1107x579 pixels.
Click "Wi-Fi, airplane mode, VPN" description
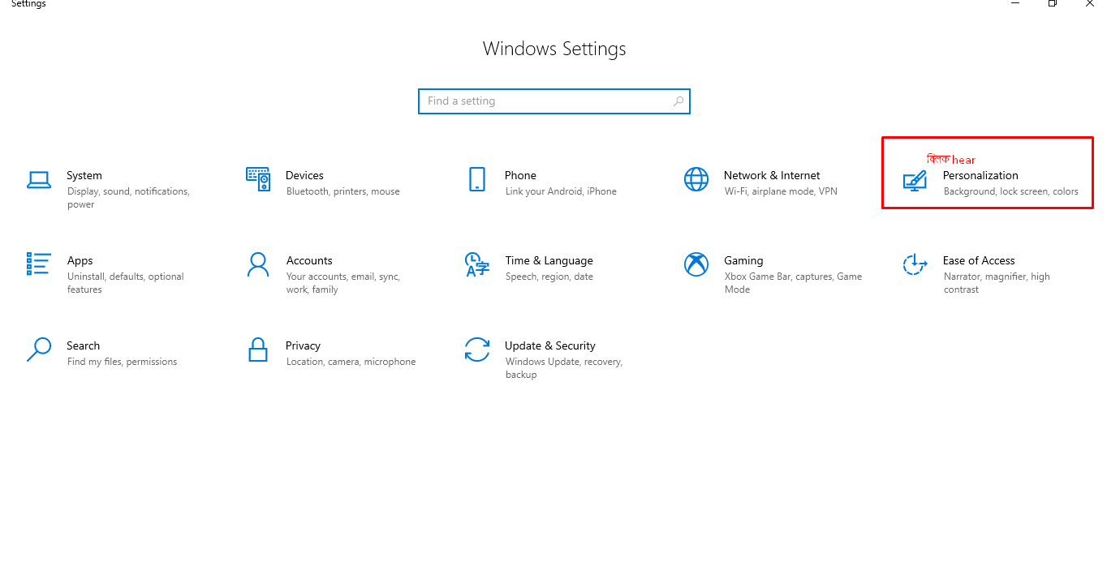(781, 191)
